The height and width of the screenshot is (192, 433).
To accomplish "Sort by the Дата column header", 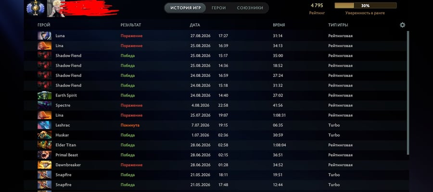I will coord(195,25).
